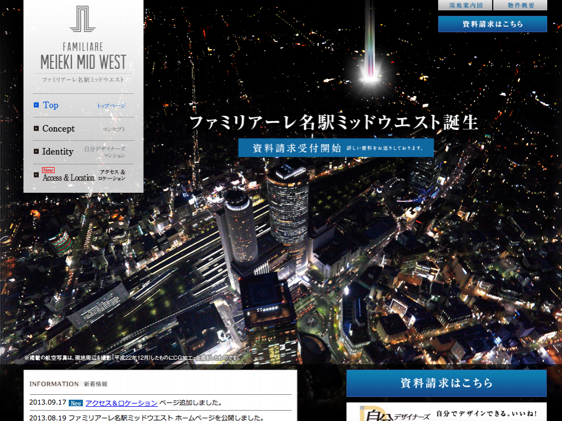Click the 資料請求受付開始 banner

click(336, 148)
